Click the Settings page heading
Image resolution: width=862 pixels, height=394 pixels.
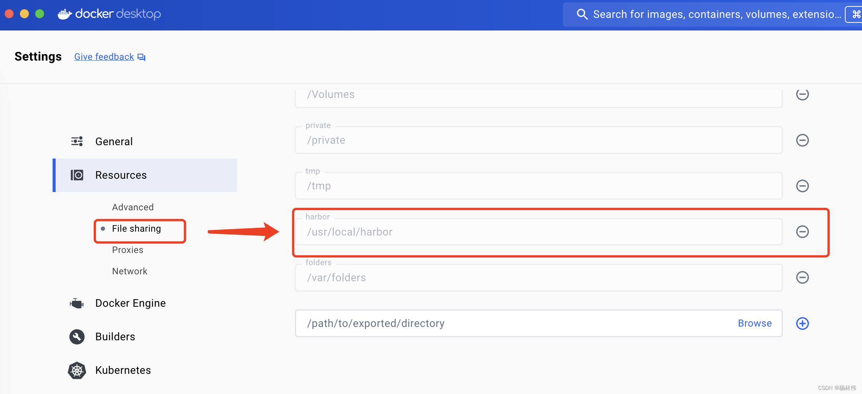pos(38,56)
